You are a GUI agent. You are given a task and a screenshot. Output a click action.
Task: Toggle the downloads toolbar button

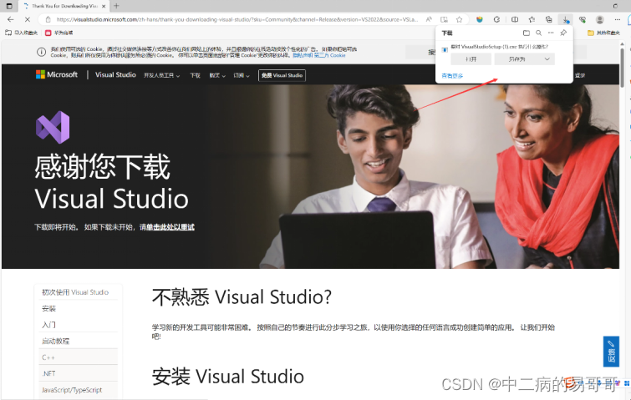pos(566,19)
